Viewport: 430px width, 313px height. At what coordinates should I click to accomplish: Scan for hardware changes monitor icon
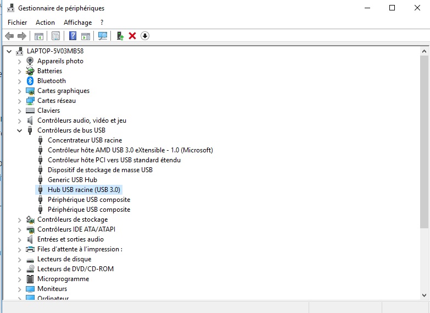[x=102, y=36]
